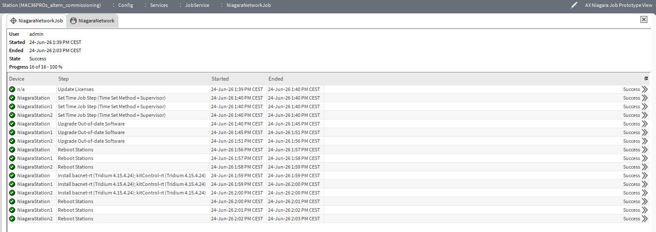Screen dimensions: 656x232
Task: Click Ended value '24-Jun-26 2:03 PM CEST' in summary
Action: tap(55, 50)
